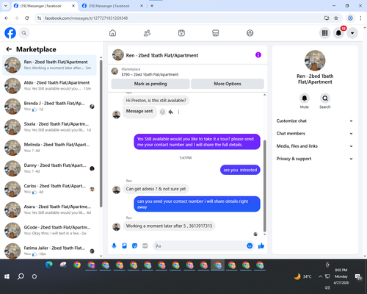
Task: Open notifications bell with badge
Action: (338, 33)
